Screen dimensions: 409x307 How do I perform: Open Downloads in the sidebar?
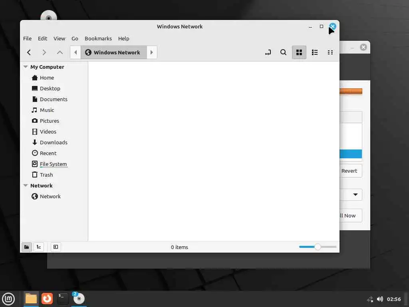[54, 143]
